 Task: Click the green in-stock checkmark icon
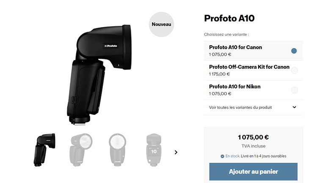point(222,156)
